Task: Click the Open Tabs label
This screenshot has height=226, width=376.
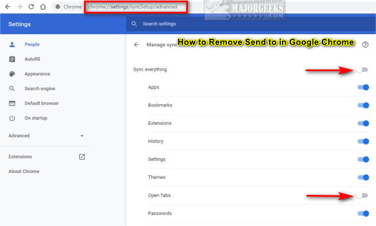Action: point(159,195)
